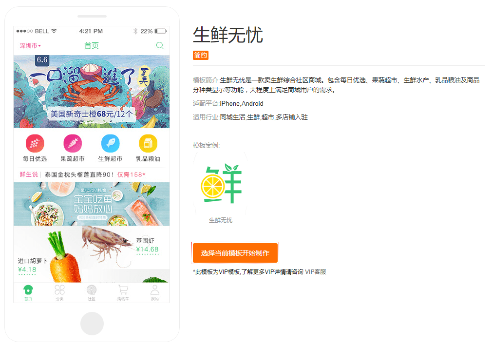Open the VIP客服 link

pos(315,271)
